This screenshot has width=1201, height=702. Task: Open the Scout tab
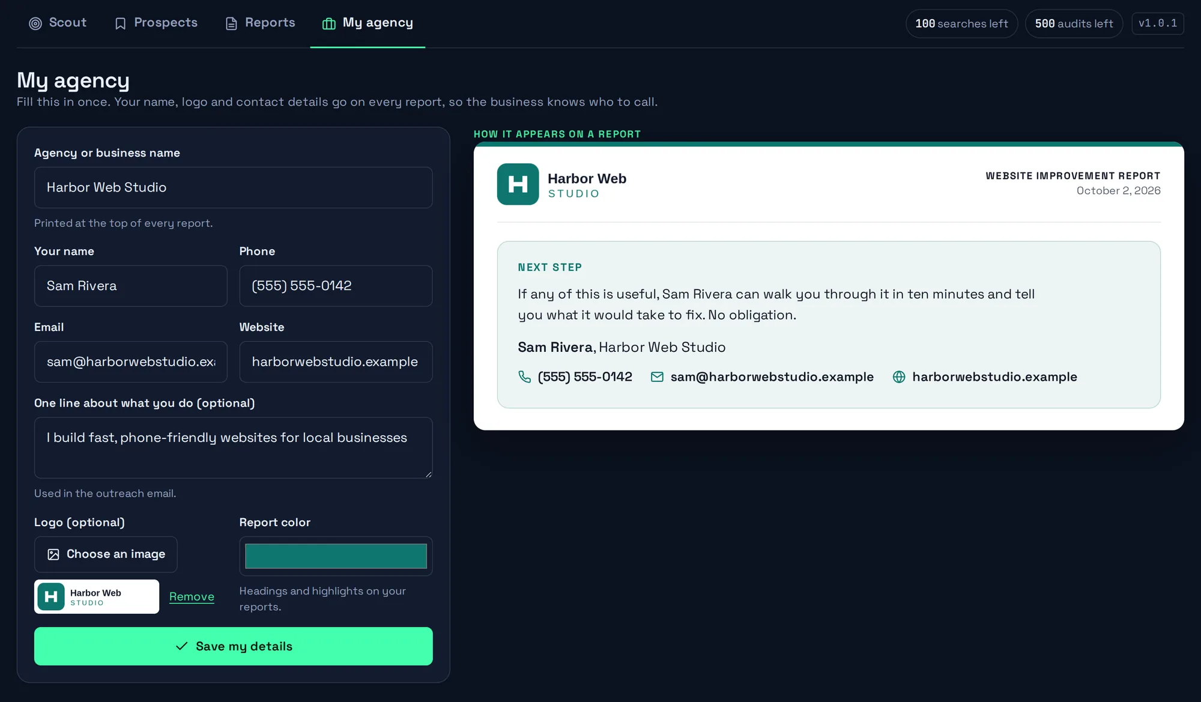point(58,23)
